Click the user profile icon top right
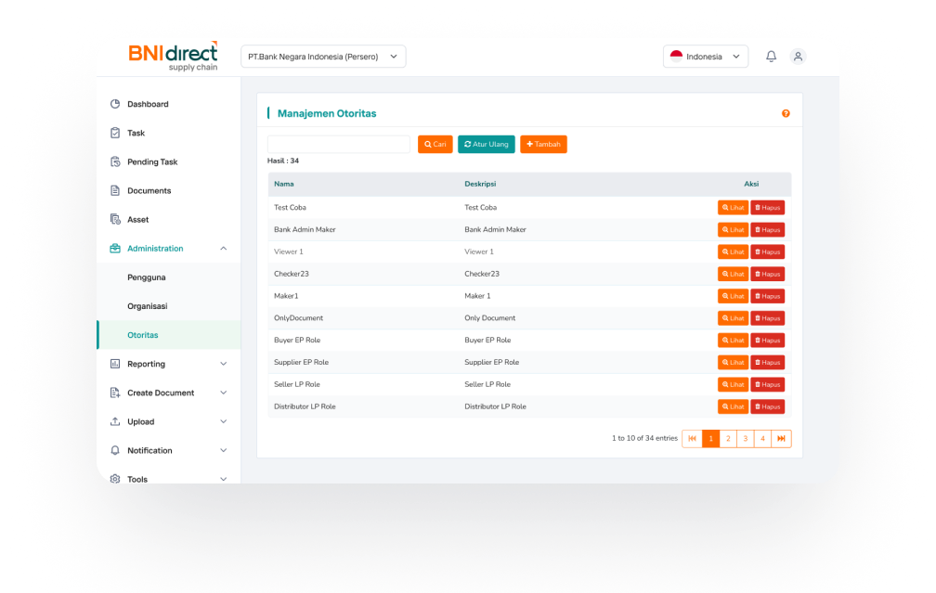This screenshot has height=593, width=936. pos(798,56)
